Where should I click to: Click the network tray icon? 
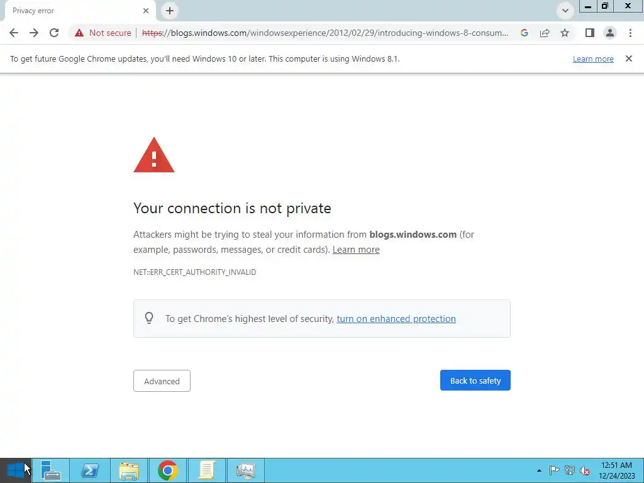tap(570, 470)
